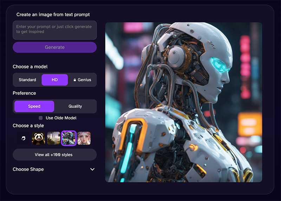Click the Preference heading
Screen dimensions: 281x201
coord(24,93)
